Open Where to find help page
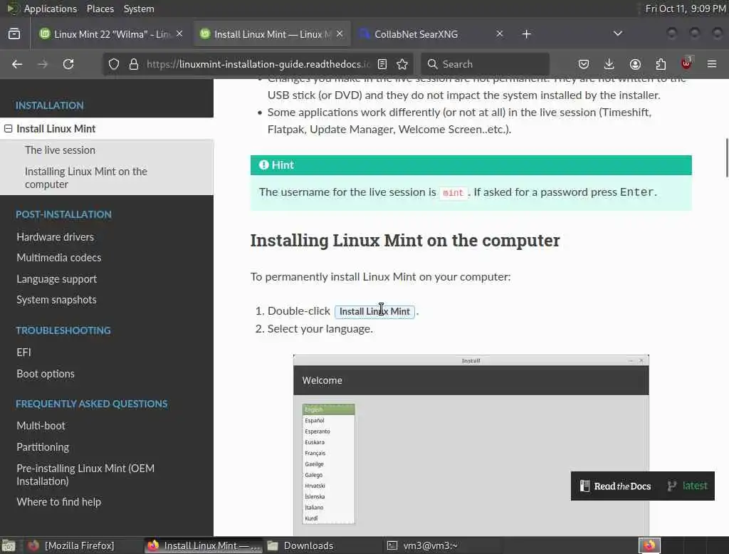729x554 pixels. (58, 502)
